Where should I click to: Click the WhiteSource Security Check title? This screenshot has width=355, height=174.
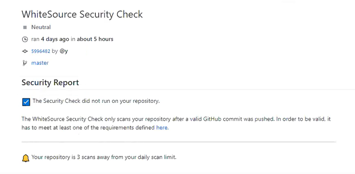[82, 14]
